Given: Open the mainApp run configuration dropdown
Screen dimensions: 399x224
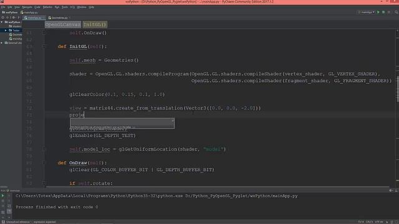Looking at the screenshot, I should [x=366, y=12].
